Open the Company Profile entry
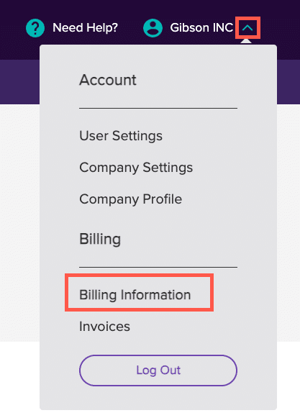300x418 pixels. [x=131, y=199]
